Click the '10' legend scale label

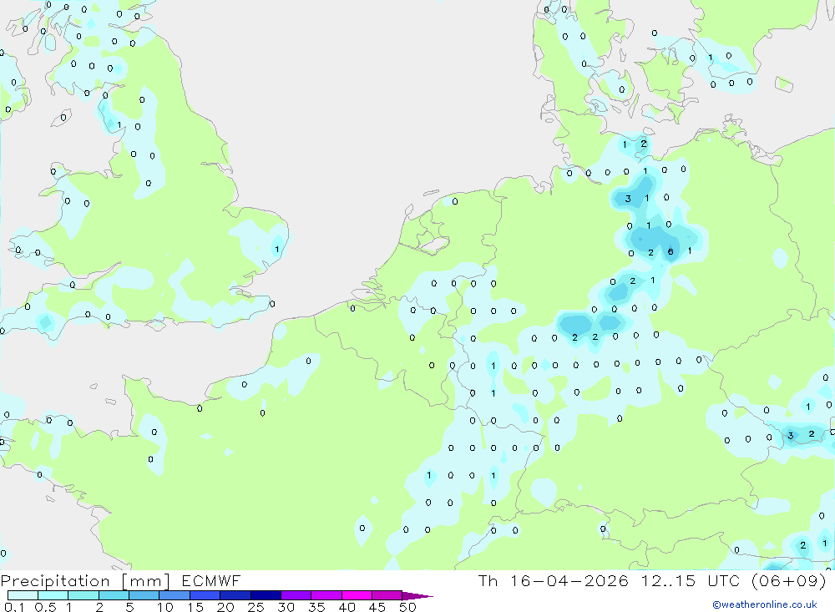[165, 607]
